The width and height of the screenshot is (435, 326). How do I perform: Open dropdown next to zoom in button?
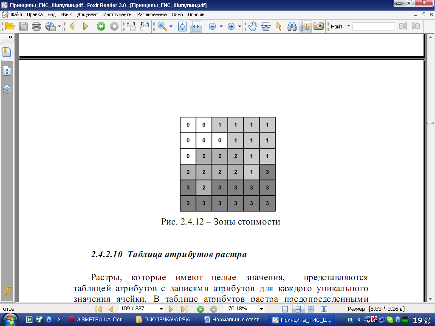click(240, 26)
